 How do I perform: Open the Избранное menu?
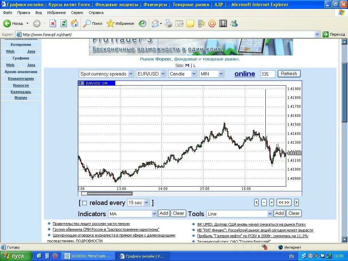tap(56, 13)
